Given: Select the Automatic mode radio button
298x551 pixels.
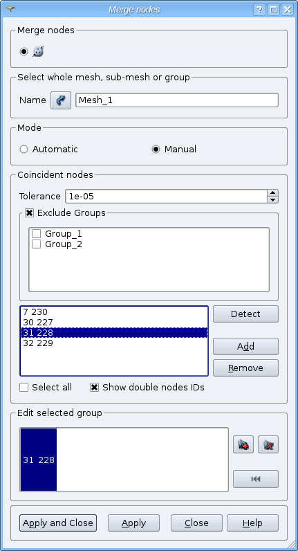Looking at the screenshot, I should tap(24, 150).
